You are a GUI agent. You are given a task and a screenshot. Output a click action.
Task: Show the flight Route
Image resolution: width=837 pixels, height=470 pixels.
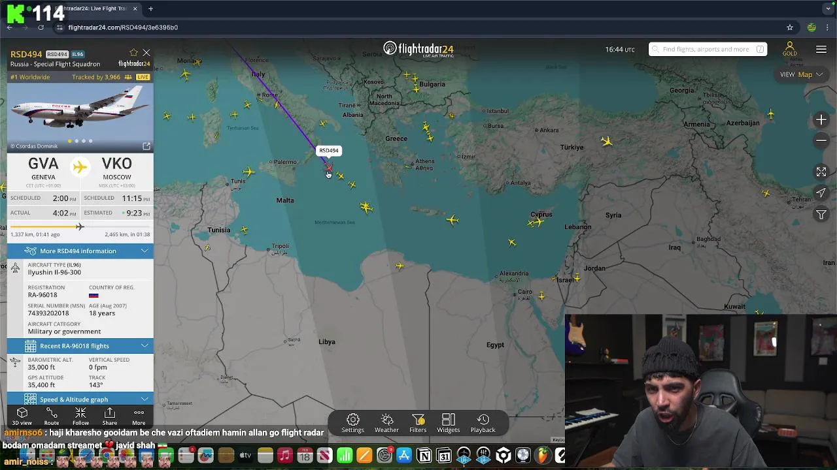tap(51, 416)
